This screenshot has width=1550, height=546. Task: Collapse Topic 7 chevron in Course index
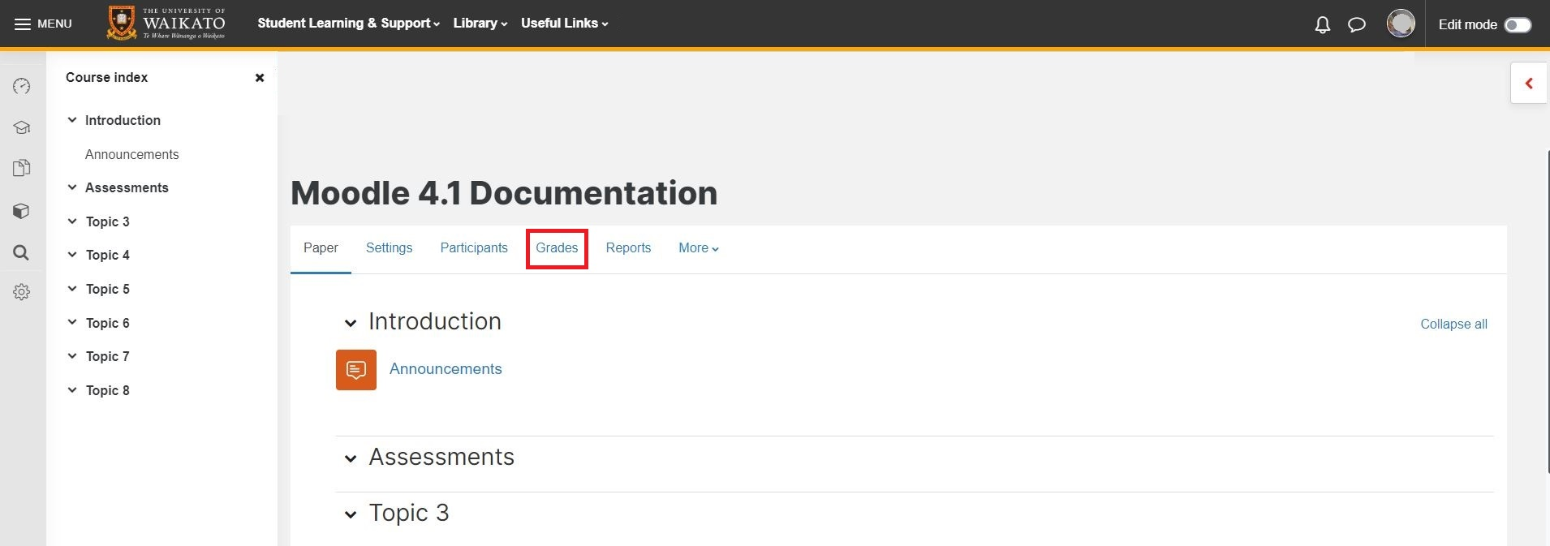point(72,356)
